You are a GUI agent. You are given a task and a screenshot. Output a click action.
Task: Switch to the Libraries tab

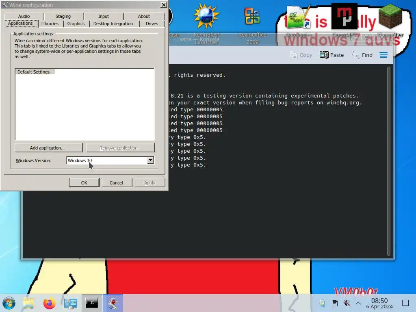(50, 24)
